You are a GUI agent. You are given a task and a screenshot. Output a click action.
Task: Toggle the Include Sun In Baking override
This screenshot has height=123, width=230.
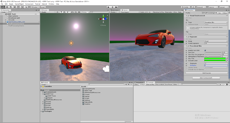click(x=186, y=69)
